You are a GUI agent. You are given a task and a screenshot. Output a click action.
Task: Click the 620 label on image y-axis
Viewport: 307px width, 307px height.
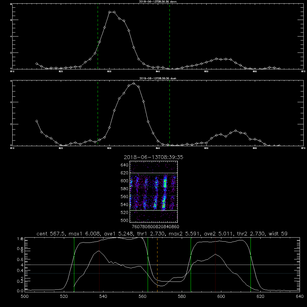pos(125,173)
